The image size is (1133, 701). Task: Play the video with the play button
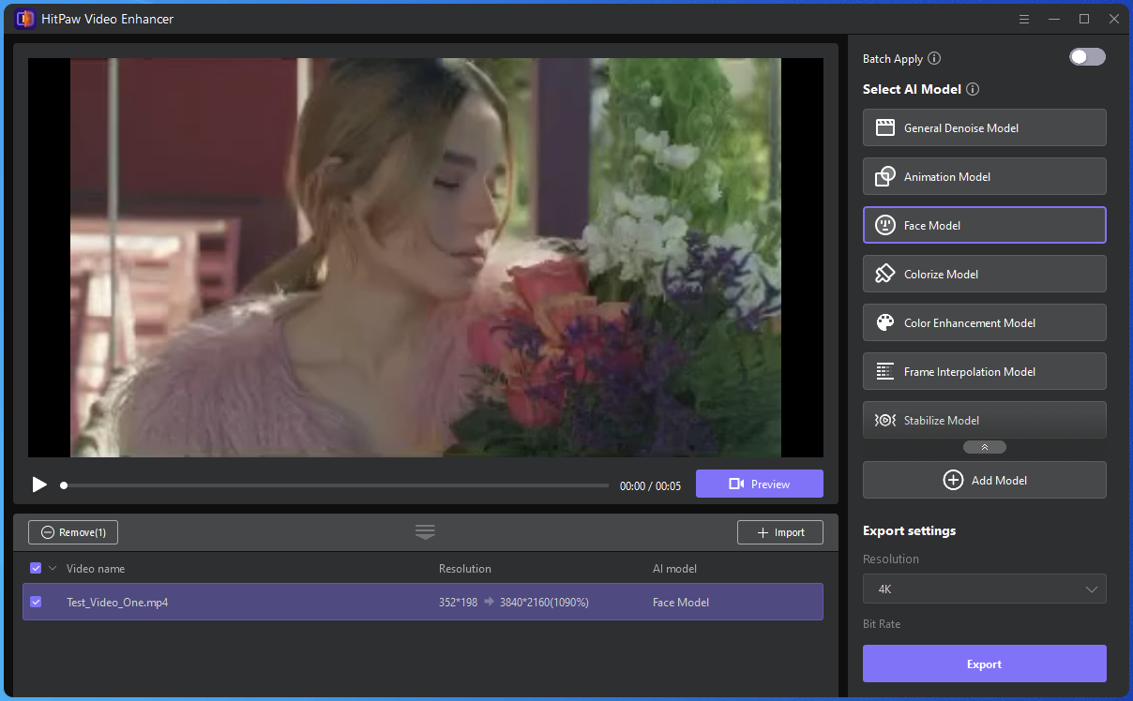(x=39, y=485)
